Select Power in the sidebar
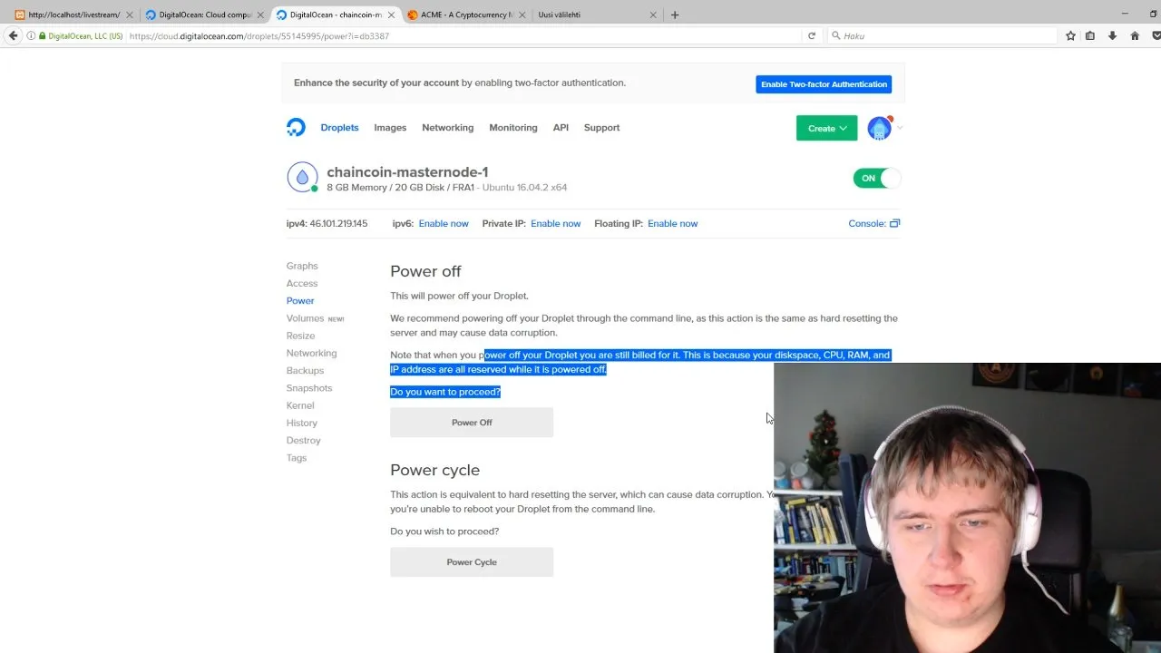 tap(300, 300)
